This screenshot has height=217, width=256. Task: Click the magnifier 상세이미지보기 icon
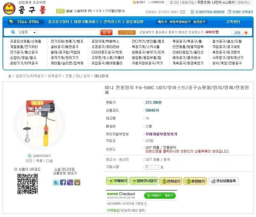30,156
